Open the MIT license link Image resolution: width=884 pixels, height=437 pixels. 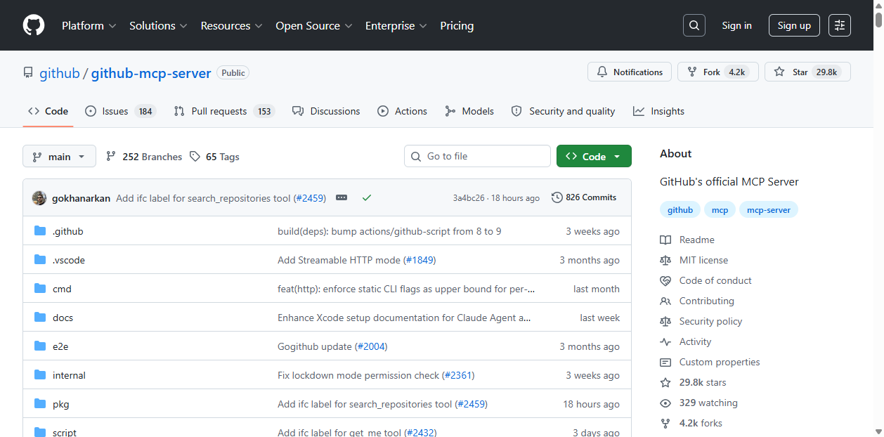click(x=694, y=260)
